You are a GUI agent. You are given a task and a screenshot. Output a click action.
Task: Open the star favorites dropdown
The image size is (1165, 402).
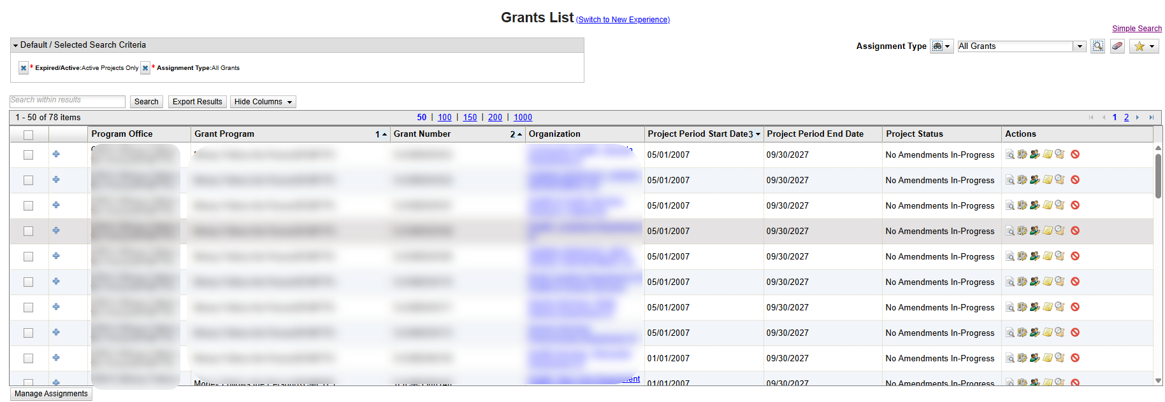coord(1144,46)
